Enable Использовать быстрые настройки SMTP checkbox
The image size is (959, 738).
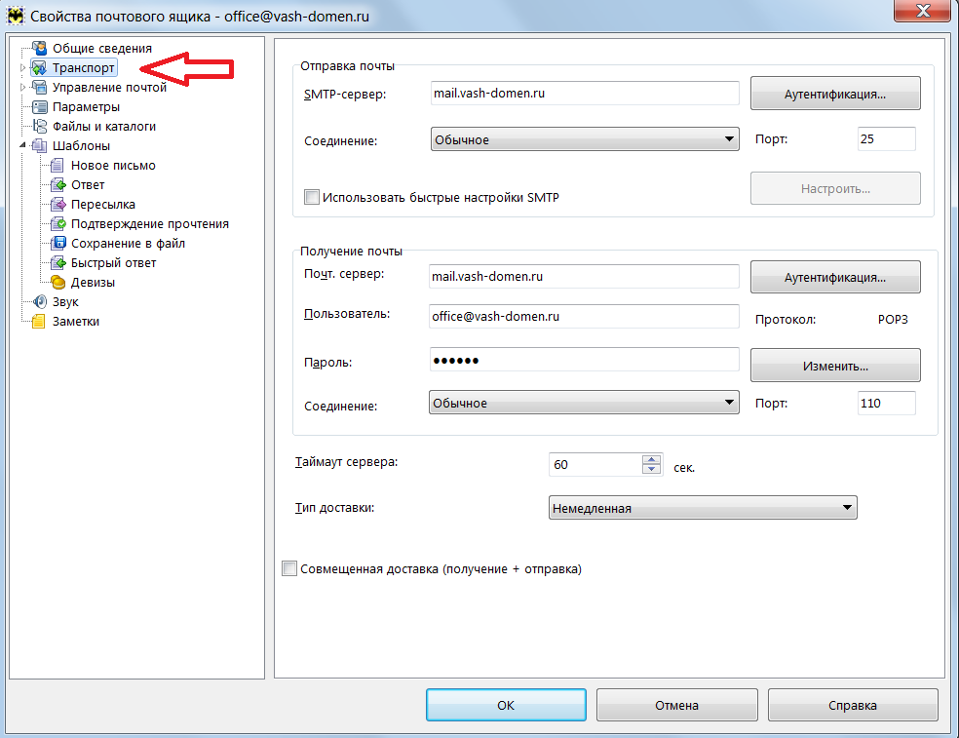point(312,197)
